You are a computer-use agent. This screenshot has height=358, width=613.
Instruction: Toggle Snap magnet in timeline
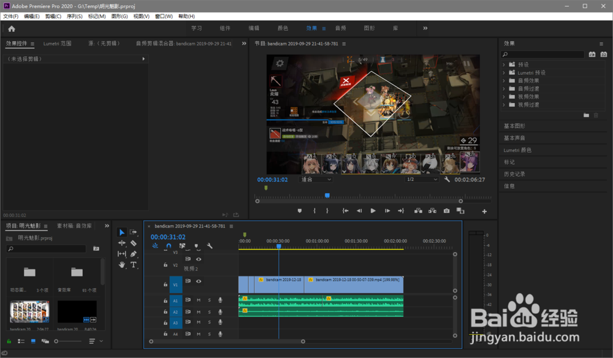[169, 246]
